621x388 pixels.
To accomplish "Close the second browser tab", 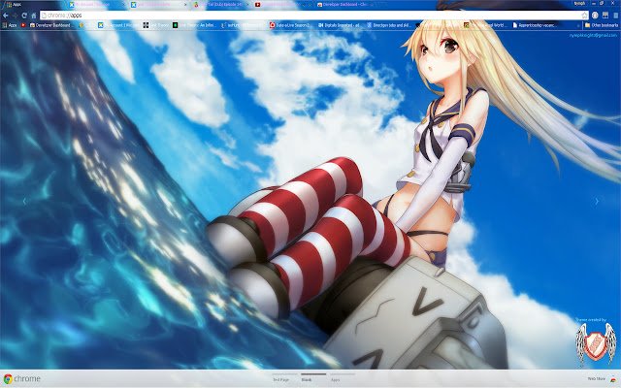I will pyautogui.click(x=123, y=4).
